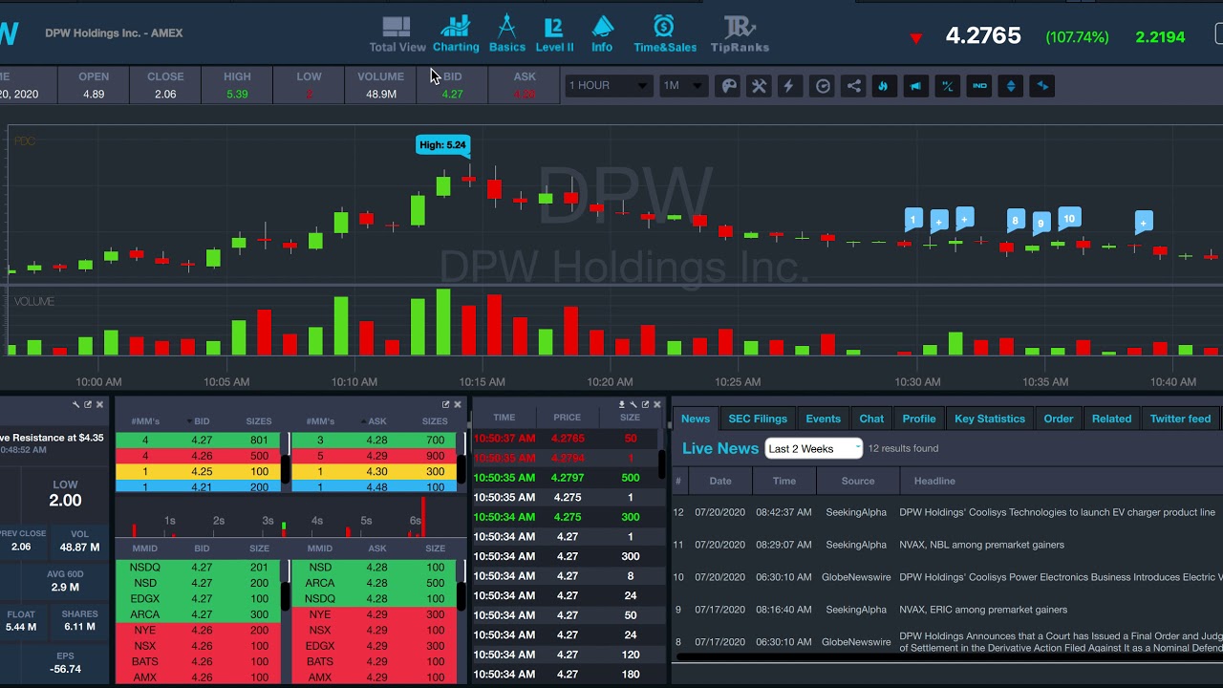The width and height of the screenshot is (1223, 688).
Task: Toggle the High/Low (H/L) markers icon
Action: pos(947,86)
